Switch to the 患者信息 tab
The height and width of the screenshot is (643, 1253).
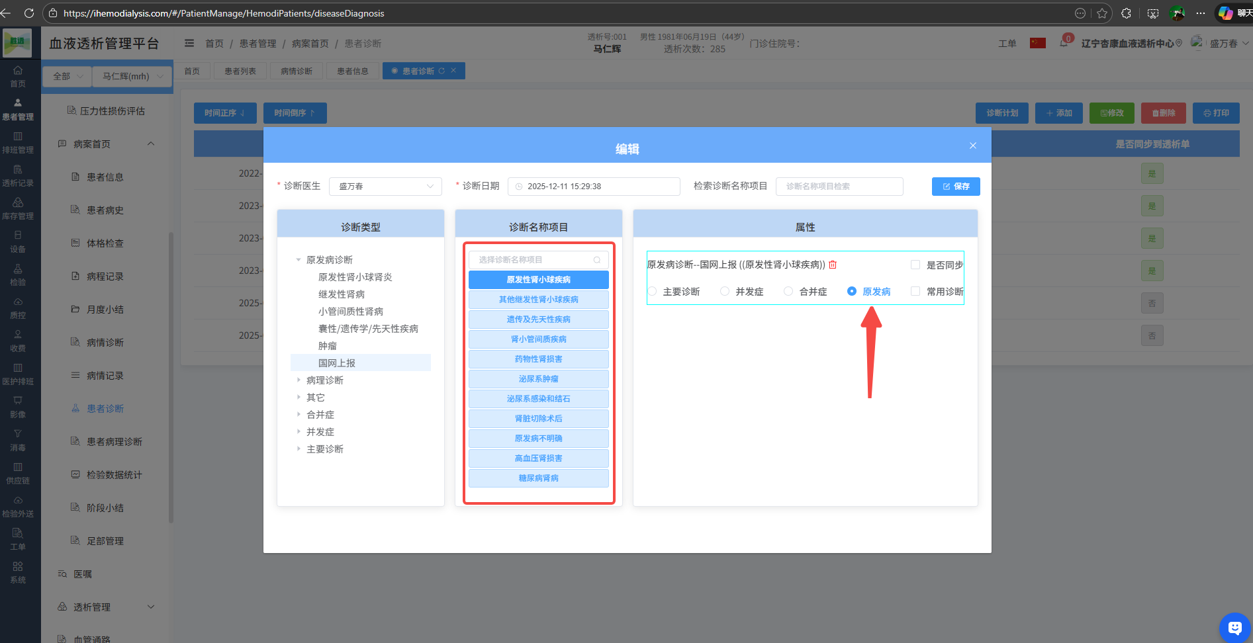click(352, 71)
